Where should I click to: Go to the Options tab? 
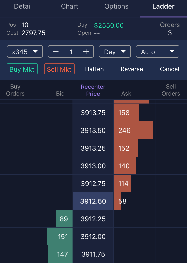click(116, 7)
